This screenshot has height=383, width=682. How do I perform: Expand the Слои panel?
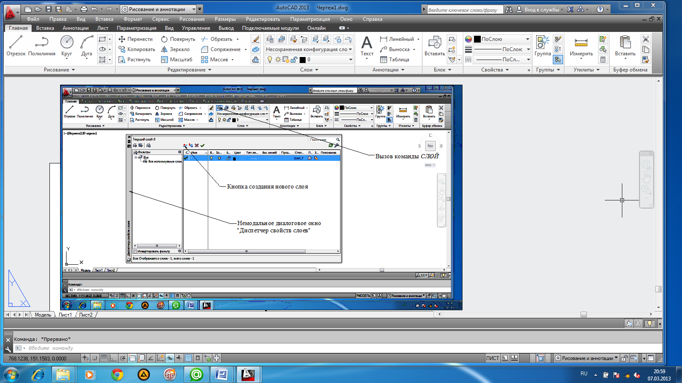click(x=309, y=70)
